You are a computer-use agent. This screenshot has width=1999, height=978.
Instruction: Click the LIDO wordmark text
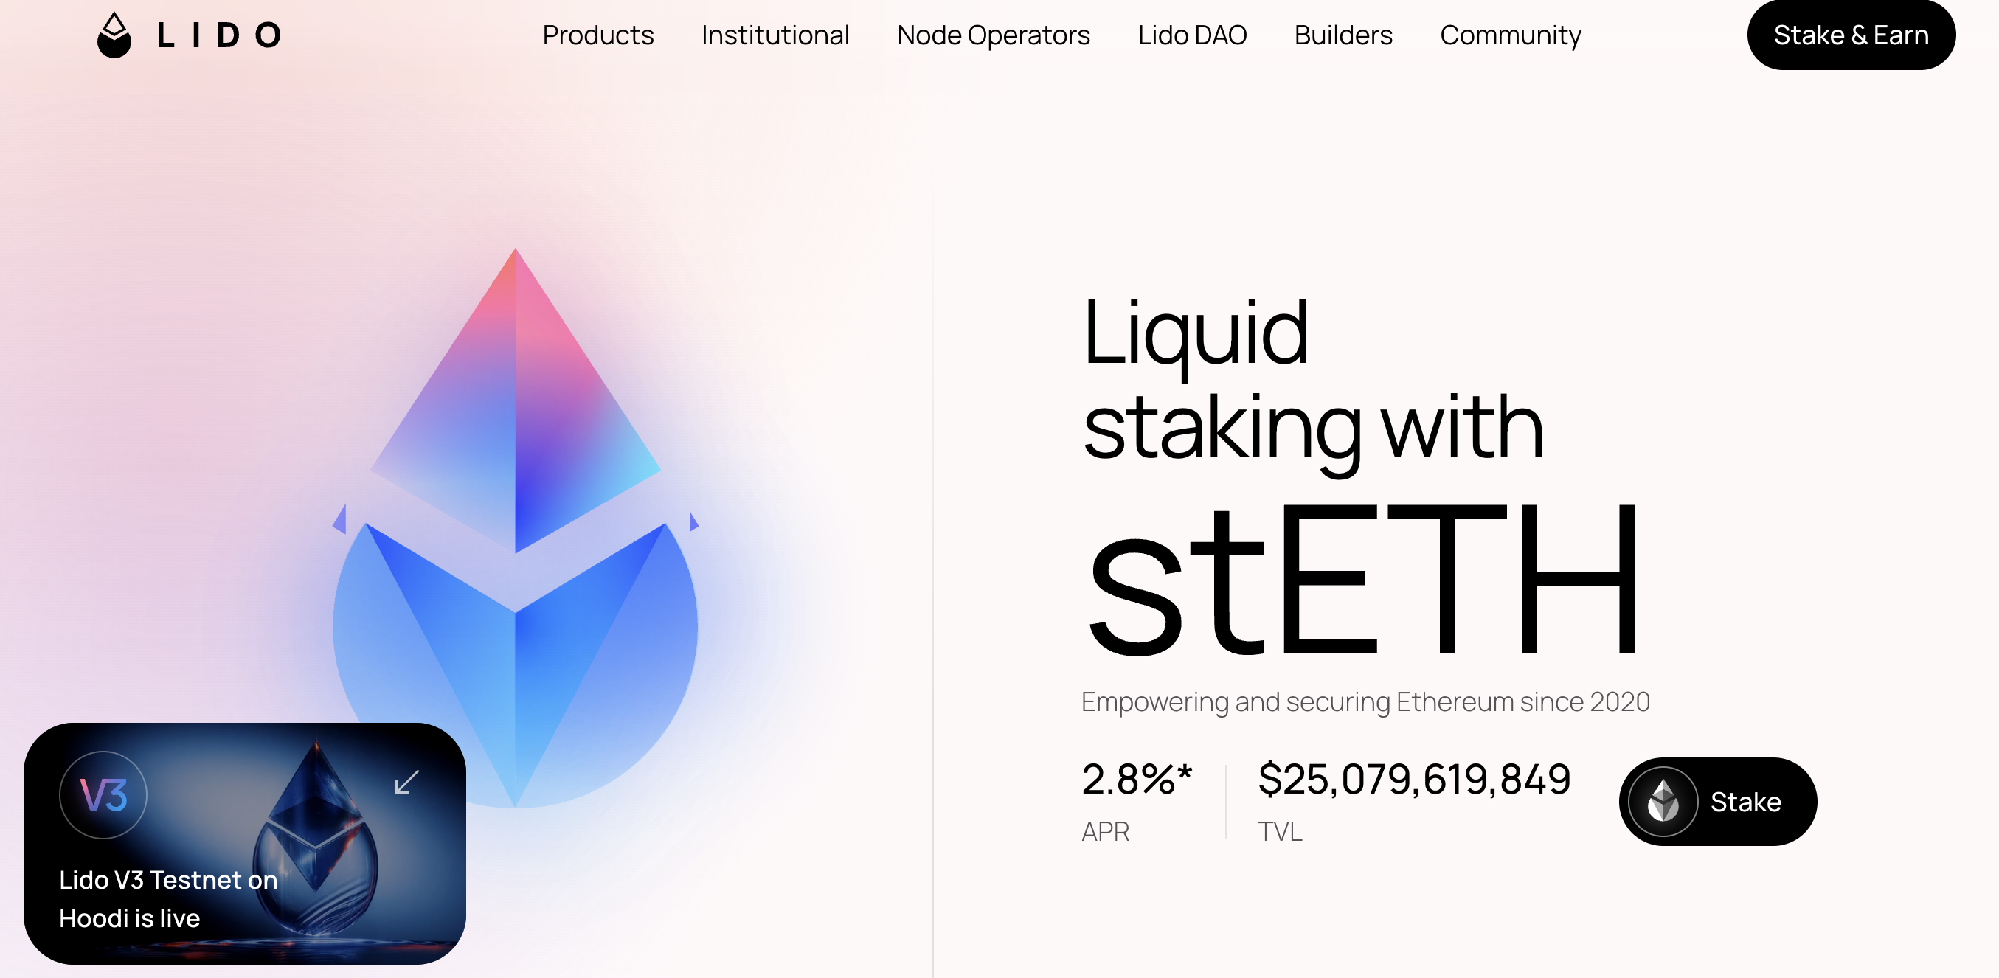[219, 35]
